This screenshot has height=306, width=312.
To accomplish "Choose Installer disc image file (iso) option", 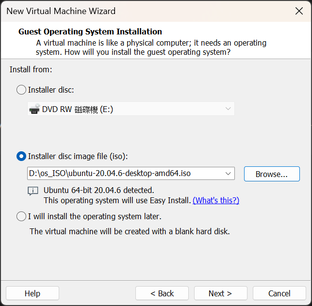I will pyautogui.click(x=22, y=156).
